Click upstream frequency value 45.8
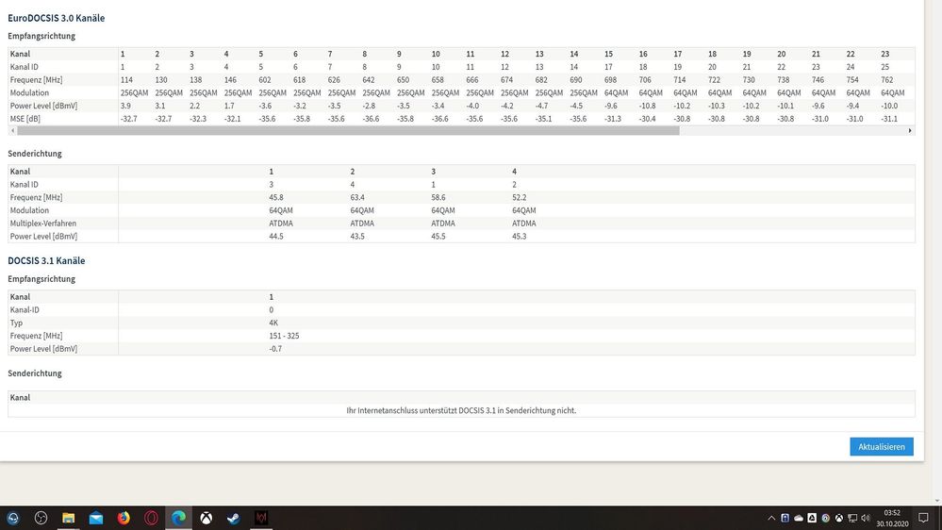This screenshot has height=530, width=942. tap(276, 198)
